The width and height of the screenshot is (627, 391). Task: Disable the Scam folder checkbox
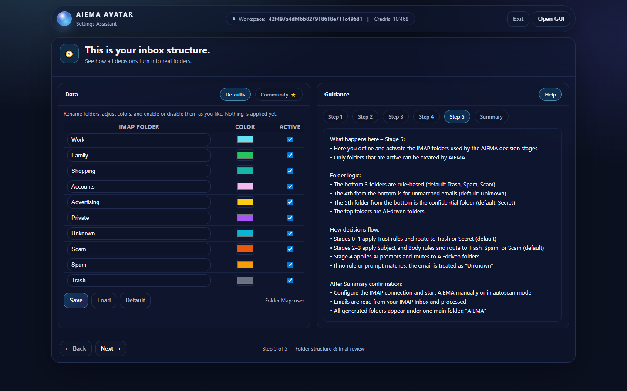coord(290,249)
